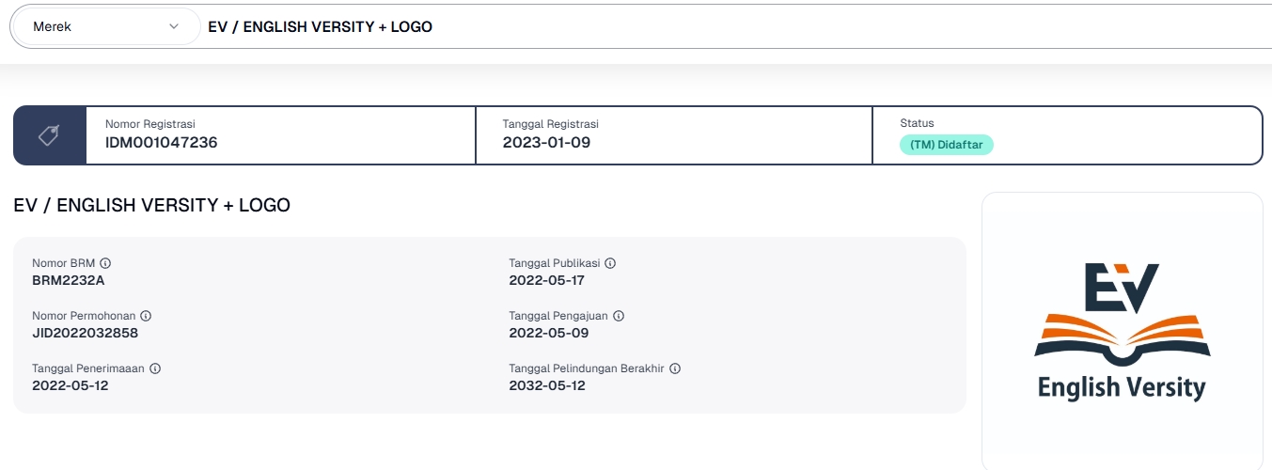This screenshot has height=470, width=1272.
Task: Click the registration date 2023-01-09
Action: tap(547, 143)
